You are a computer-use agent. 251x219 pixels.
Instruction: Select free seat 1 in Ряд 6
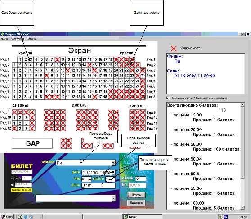(15, 86)
